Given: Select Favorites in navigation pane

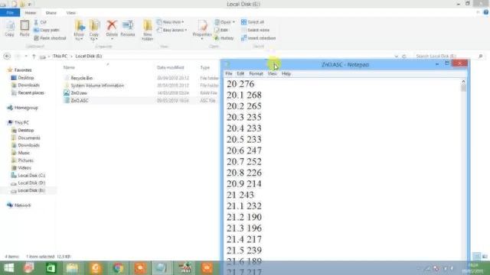Looking at the screenshot, I should (x=23, y=70).
